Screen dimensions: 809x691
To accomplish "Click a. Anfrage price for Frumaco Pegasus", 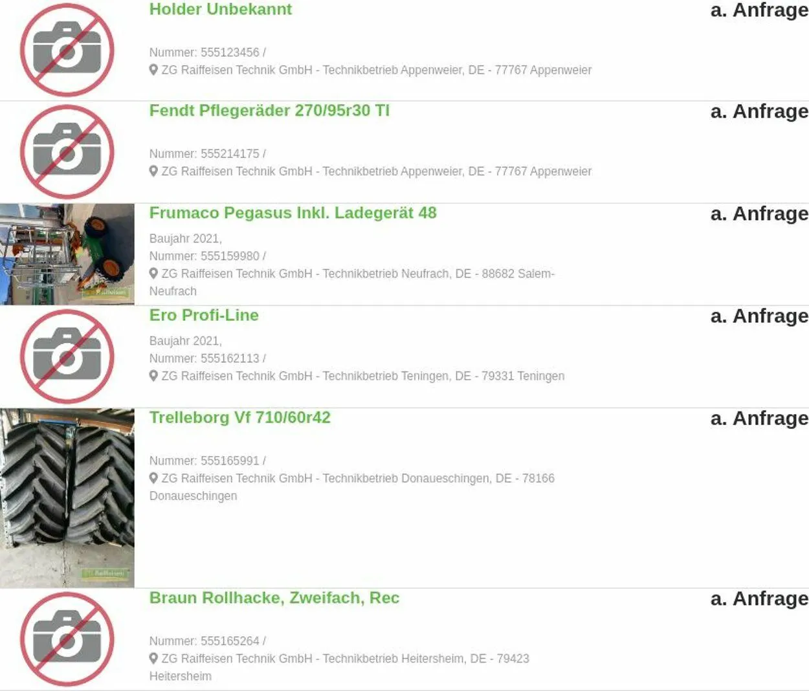I will pos(759,214).
